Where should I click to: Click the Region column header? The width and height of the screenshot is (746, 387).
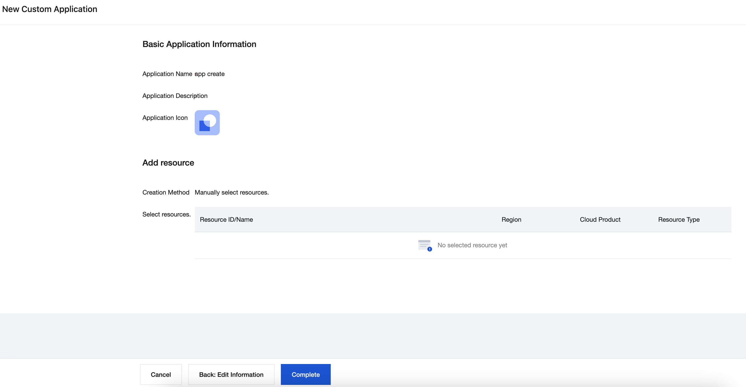(511, 220)
